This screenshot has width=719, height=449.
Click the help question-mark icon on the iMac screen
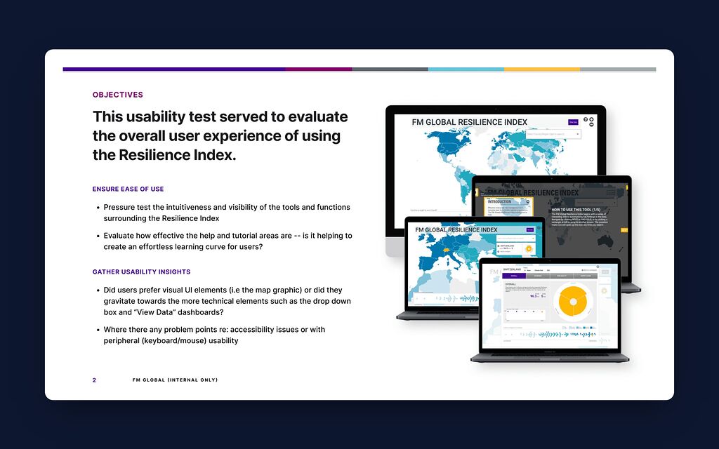[x=586, y=119]
